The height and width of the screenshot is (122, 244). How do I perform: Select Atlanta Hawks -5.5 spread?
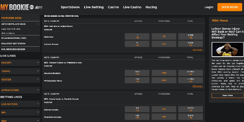pos(137,109)
